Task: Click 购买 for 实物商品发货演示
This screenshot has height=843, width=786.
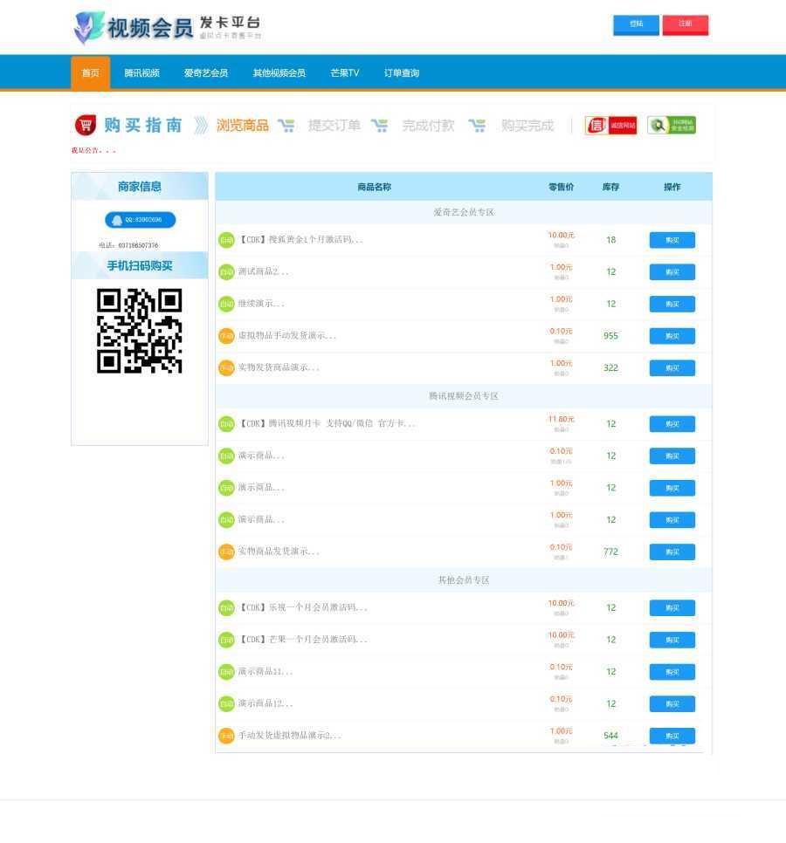Action: 672,552
